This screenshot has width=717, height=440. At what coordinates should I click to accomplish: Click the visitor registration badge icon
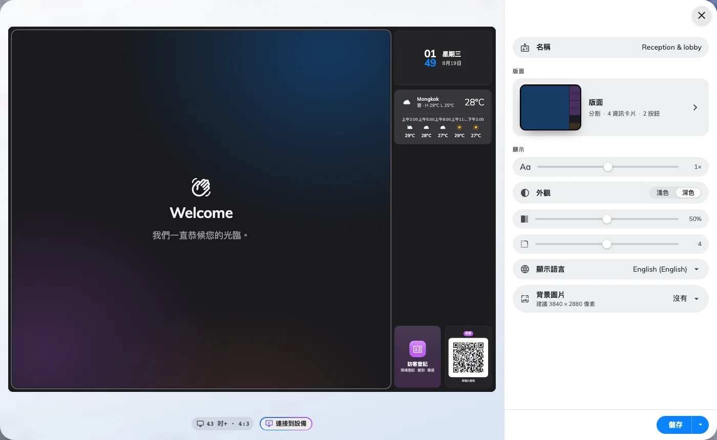(417, 349)
